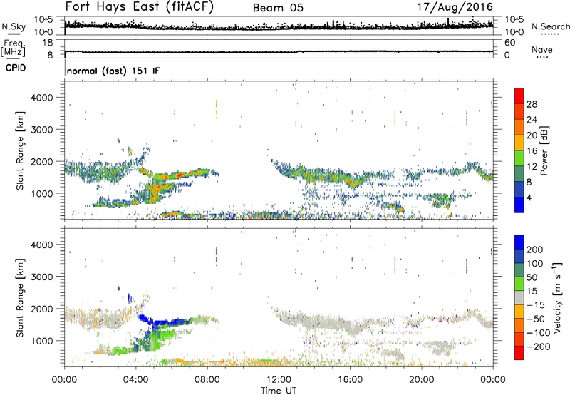This screenshot has width=570, height=395.
Task: Click the gray -15 to 15 velocity color bar segment
Action: tap(519, 297)
